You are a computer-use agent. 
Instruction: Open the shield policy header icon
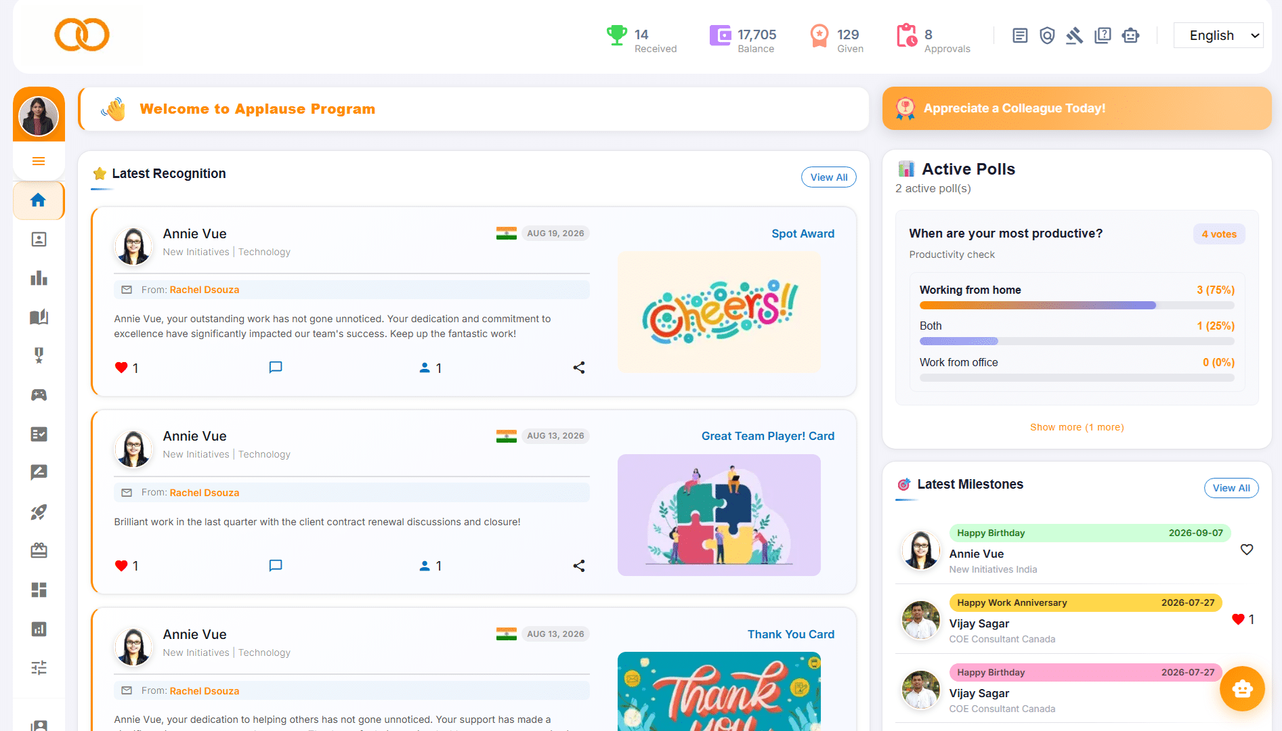pos(1047,35)
